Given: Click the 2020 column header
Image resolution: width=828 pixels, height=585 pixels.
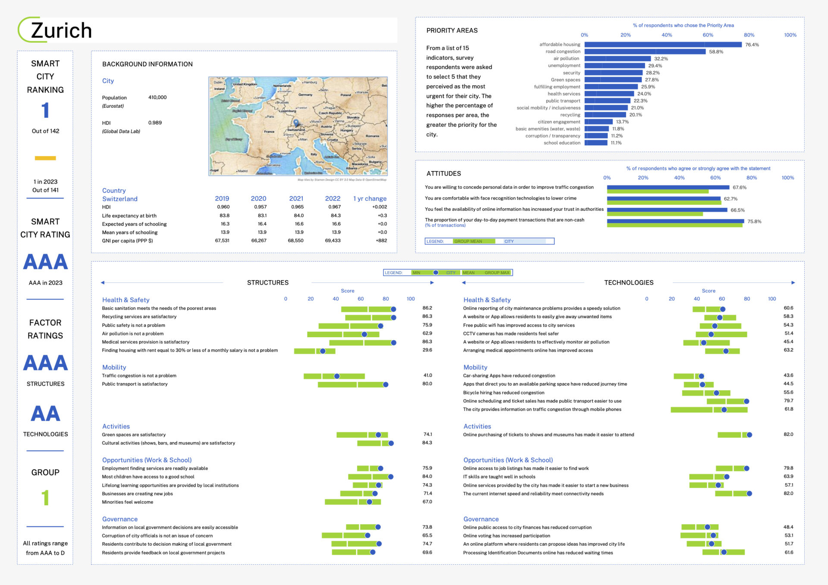Looking at the screenshot, I should [259, 199].
